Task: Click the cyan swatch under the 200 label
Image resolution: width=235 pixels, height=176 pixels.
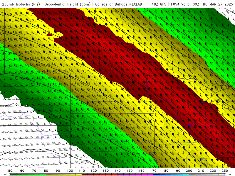Action: [x=186, y=175]
